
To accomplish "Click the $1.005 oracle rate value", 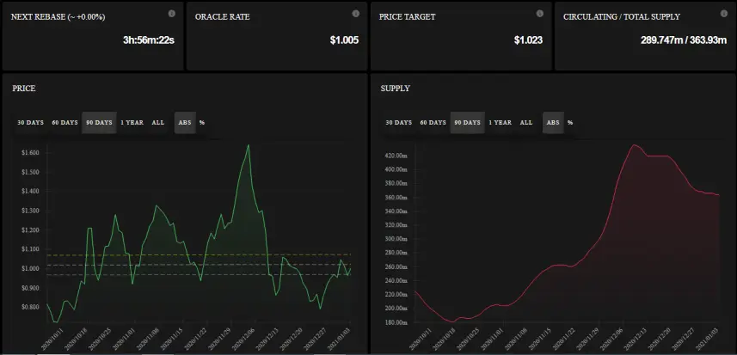I will [x=344, y=40].
